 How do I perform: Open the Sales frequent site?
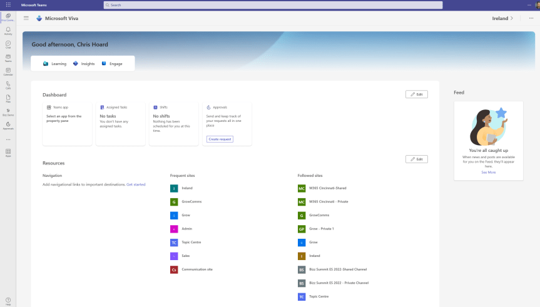pos(186,256)
